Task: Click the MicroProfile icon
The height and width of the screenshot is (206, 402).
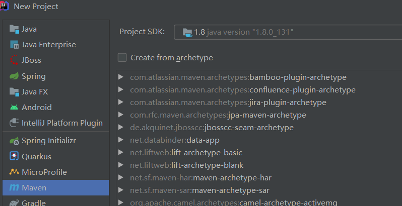Action: (x=14, y=172)
